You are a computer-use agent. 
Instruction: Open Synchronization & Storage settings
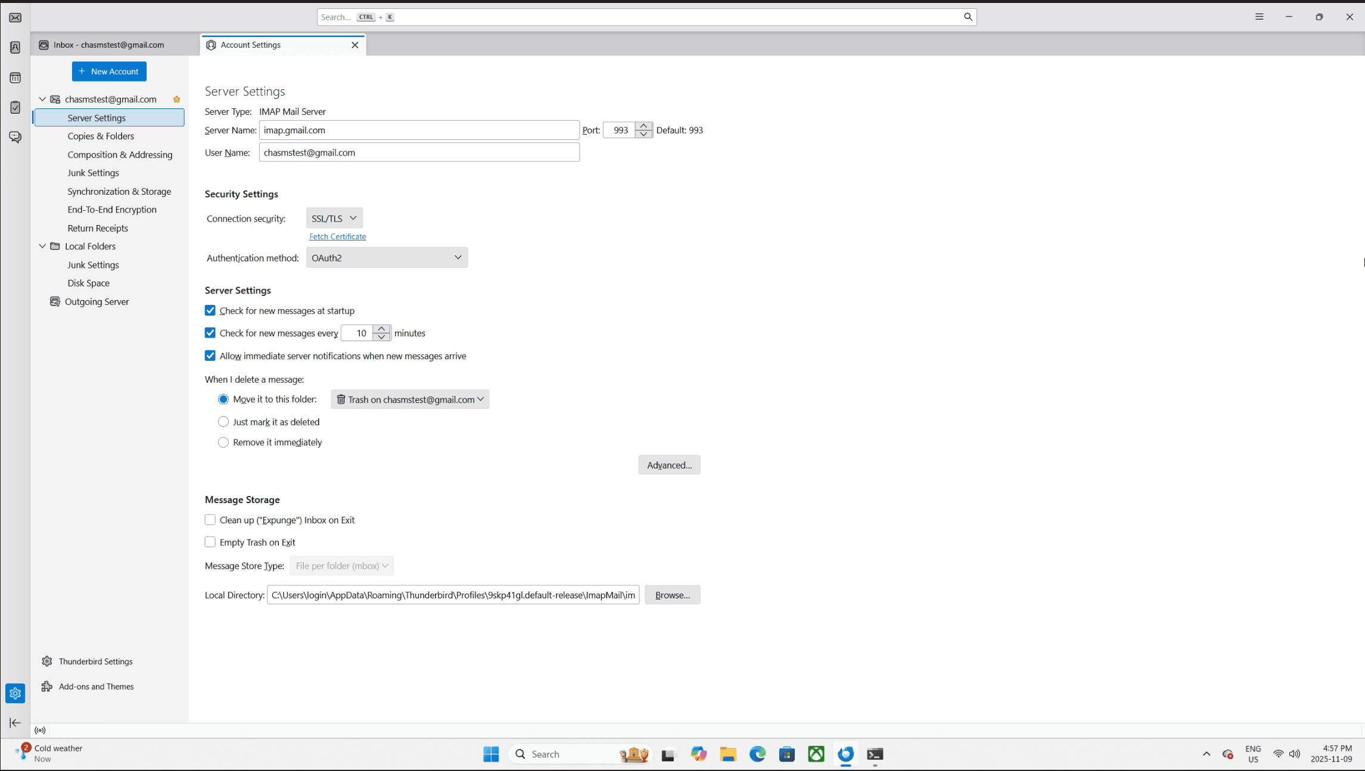(x=119, y=191)
